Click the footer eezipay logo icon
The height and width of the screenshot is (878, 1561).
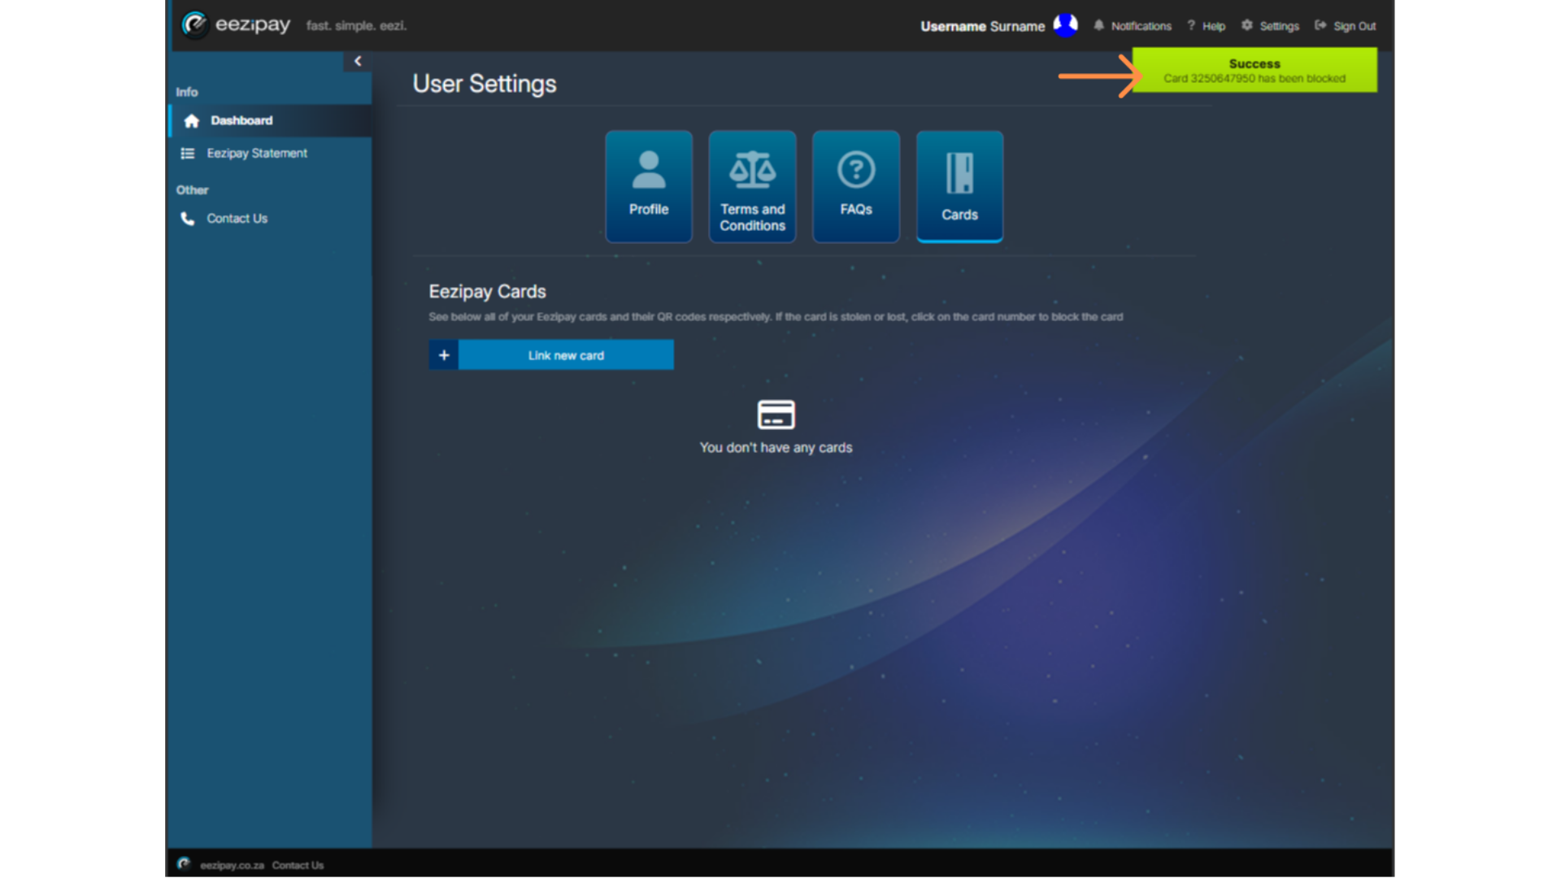(x=184, y=864)
